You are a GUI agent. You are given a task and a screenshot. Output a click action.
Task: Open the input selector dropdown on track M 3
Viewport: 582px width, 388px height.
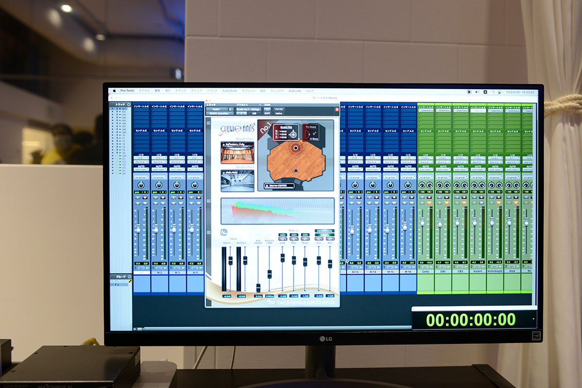coord(177,158)
